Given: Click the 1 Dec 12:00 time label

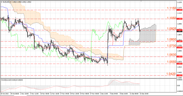Looking at the screenshot, I should 105,93.
